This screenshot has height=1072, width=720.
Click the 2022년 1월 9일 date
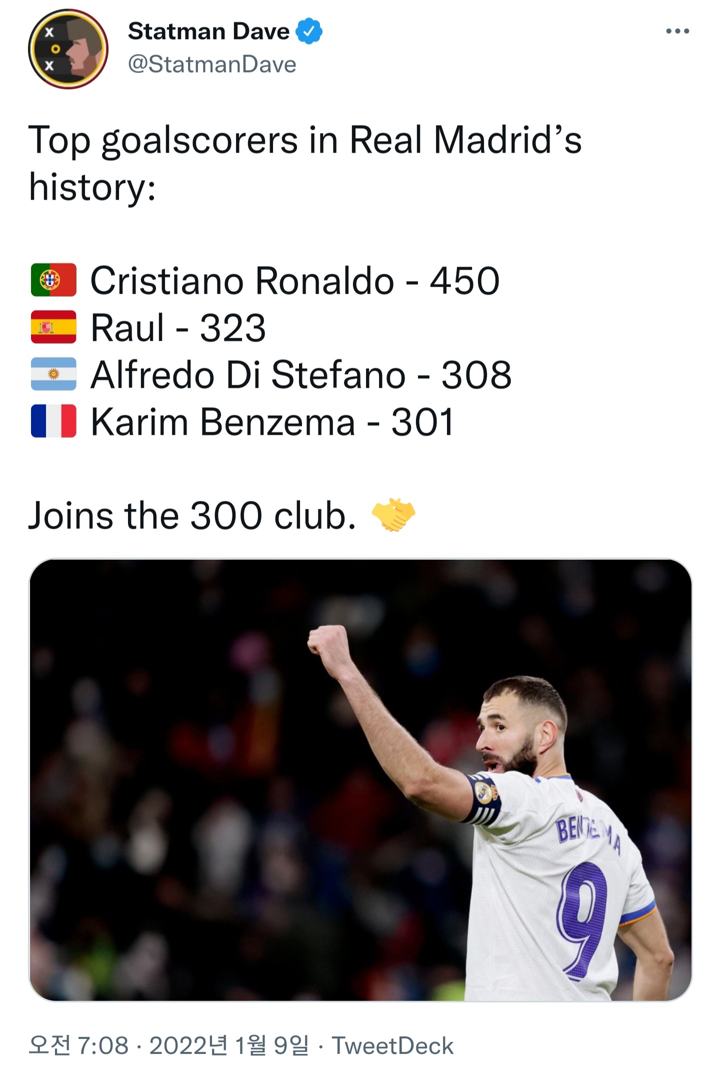pyautogui.click(x=229, y=1045)
